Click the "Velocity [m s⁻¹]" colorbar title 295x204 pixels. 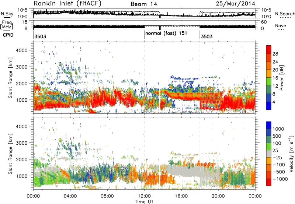291,154
